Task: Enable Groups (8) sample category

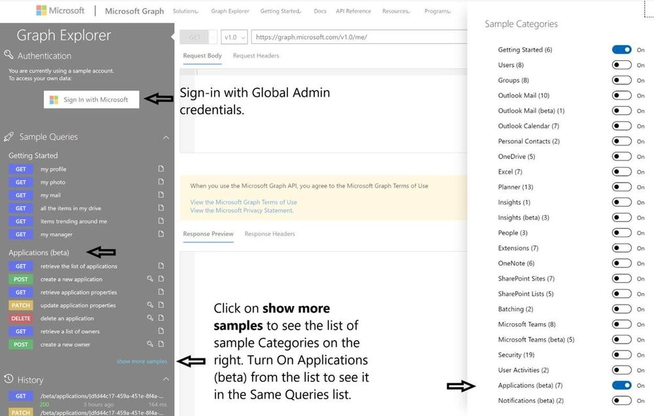Action: coord(621,80)
